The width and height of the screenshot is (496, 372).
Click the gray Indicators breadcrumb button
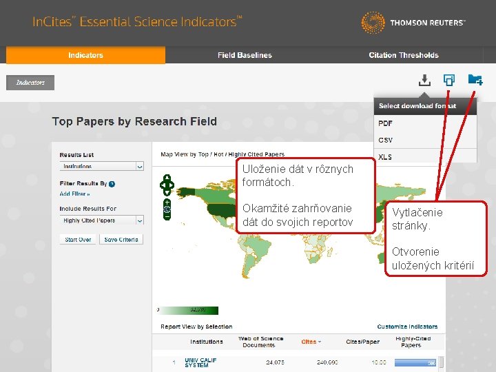30,83
